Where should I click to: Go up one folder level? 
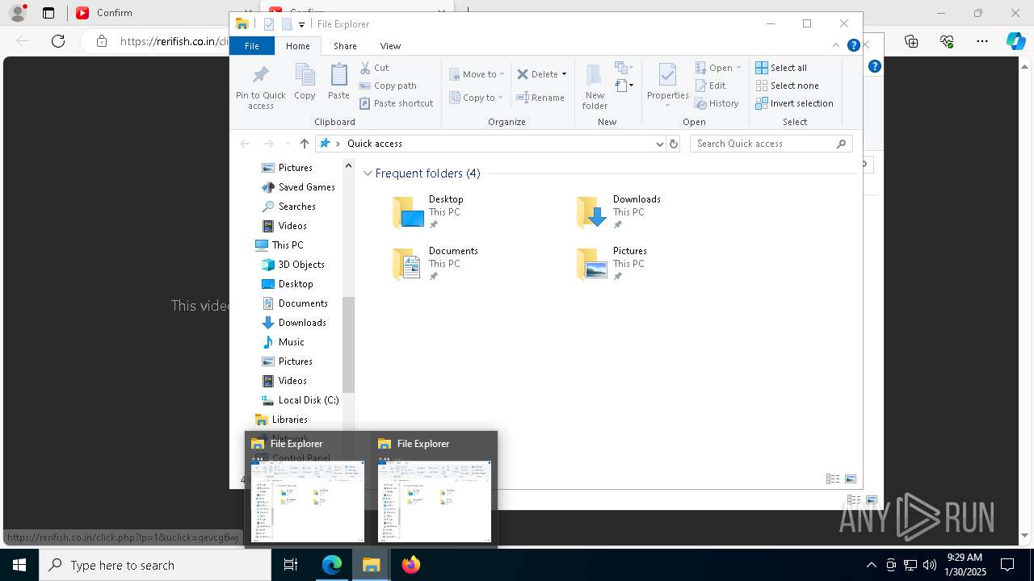[304, 144]
